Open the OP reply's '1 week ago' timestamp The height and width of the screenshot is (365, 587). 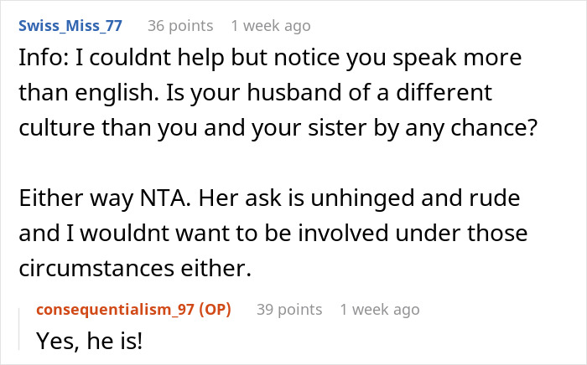click(379, 309)
